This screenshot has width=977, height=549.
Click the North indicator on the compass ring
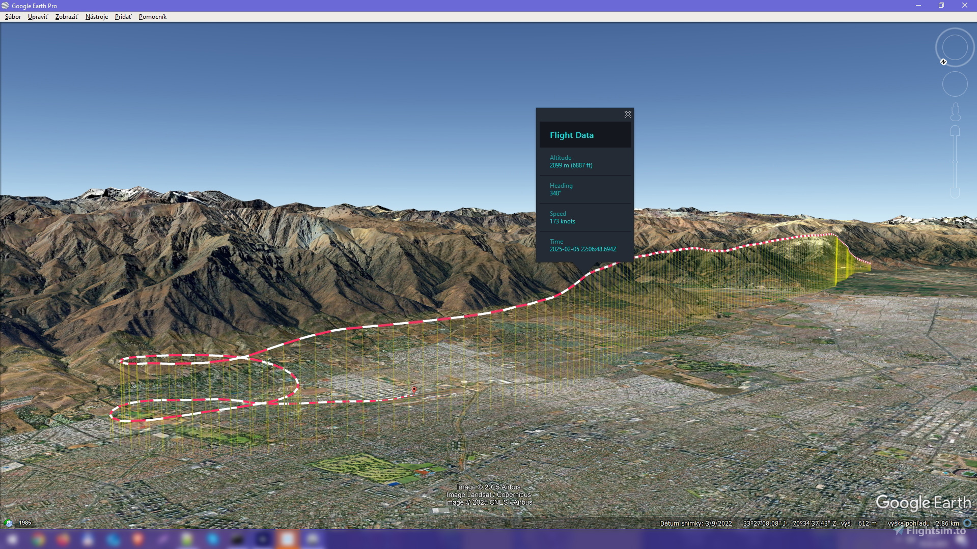[944, 62]
